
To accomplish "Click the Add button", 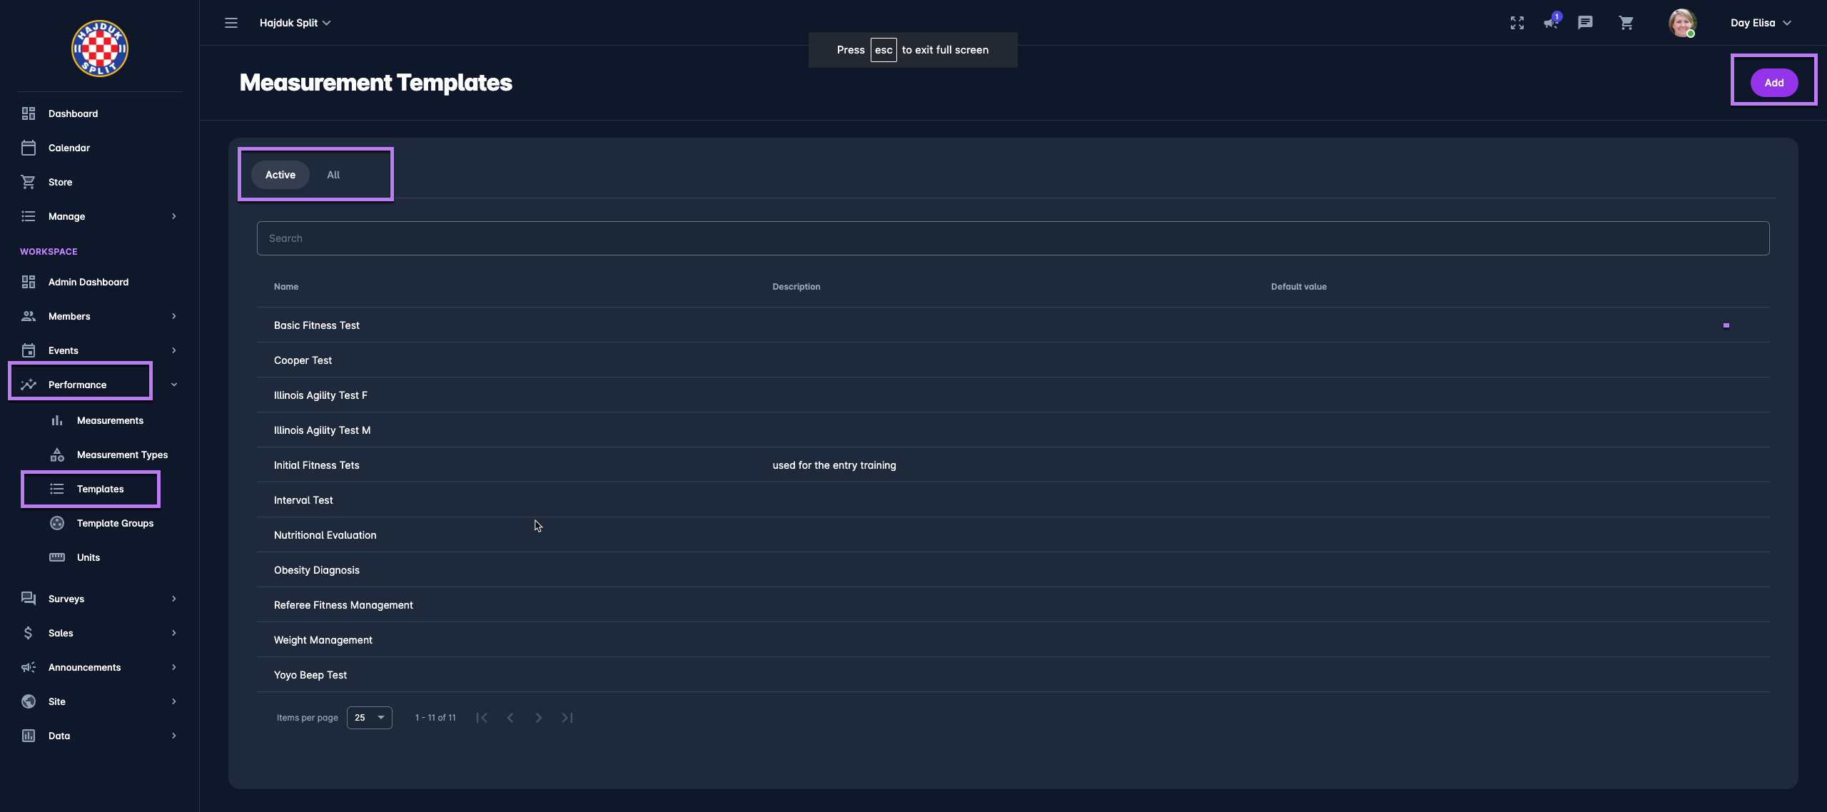I will tap(1773, 83).
